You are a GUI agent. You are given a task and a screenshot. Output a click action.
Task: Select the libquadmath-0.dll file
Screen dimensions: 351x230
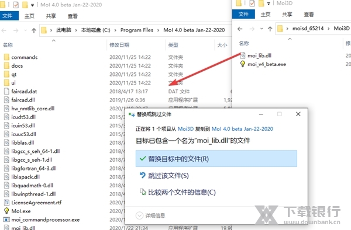pos(32,185)
